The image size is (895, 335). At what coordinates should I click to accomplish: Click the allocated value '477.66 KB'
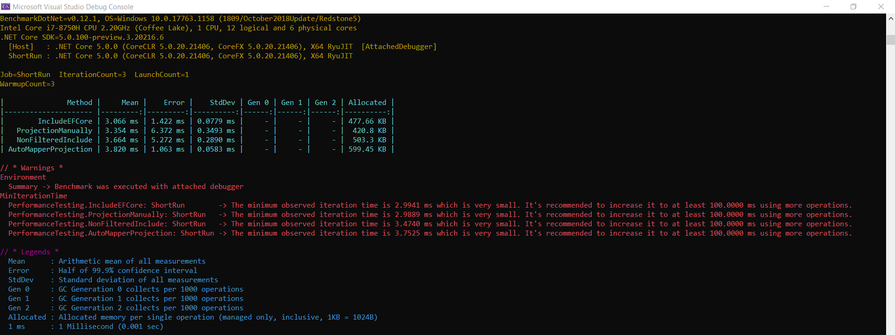367,121
